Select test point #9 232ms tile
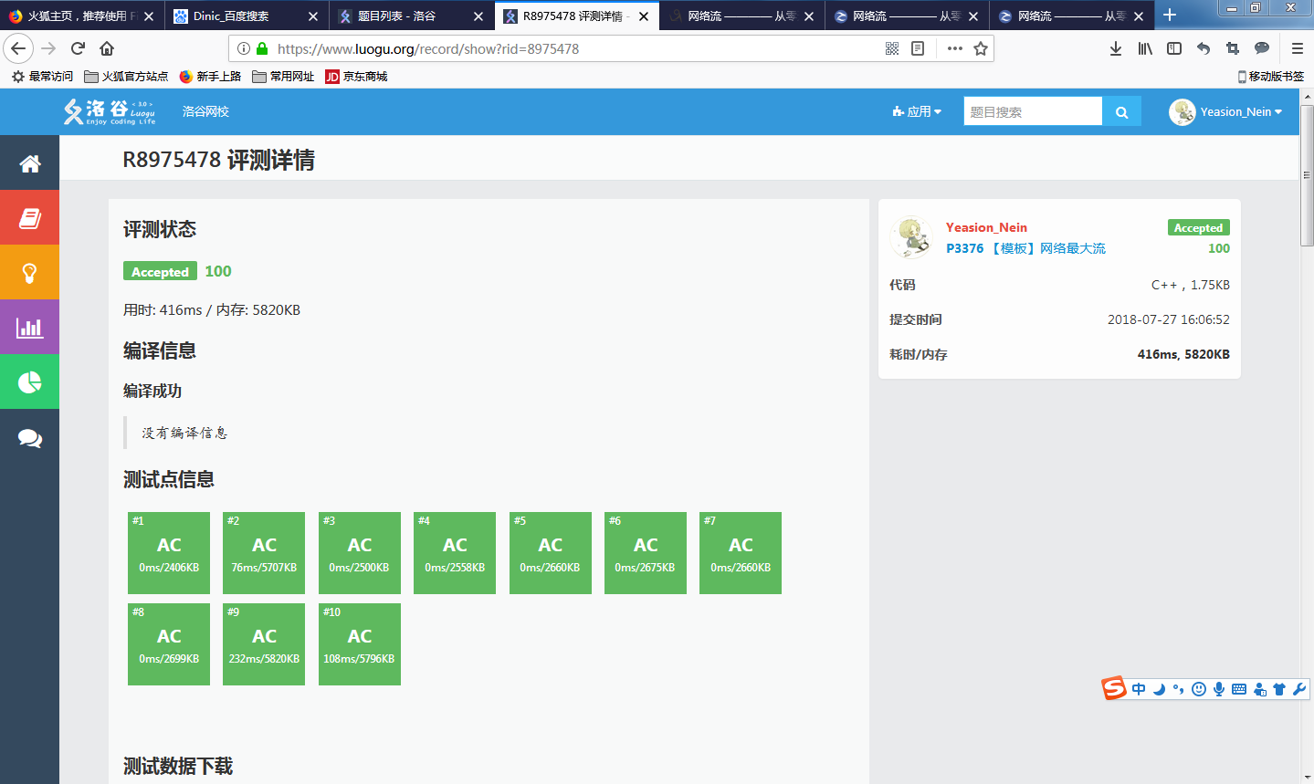 [x=264, y=644]
